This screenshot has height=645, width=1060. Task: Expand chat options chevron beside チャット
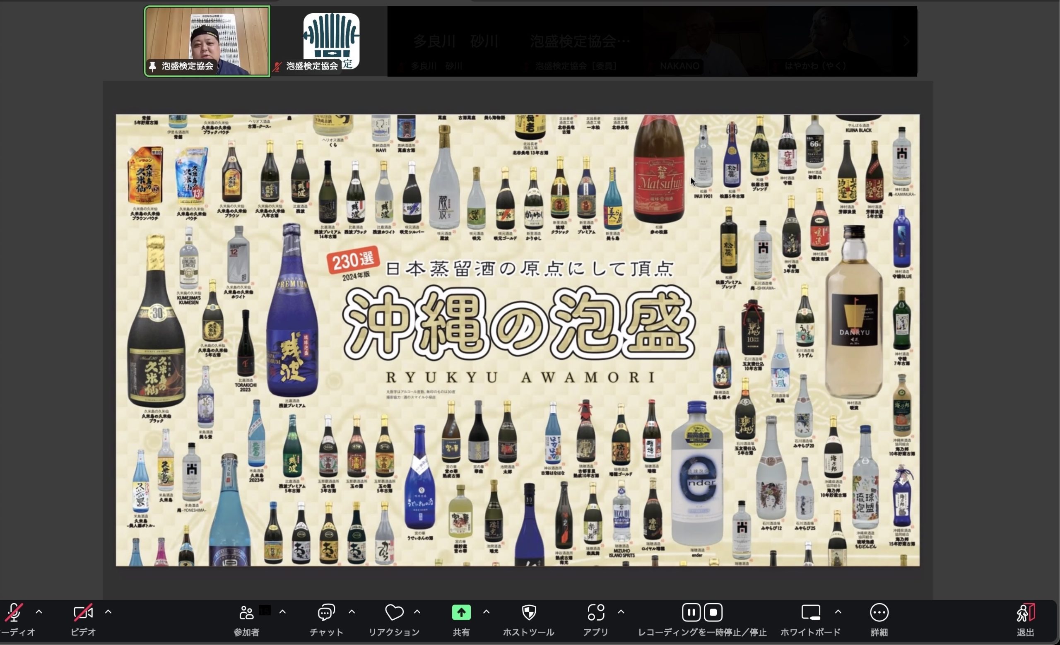pos(352,611)
